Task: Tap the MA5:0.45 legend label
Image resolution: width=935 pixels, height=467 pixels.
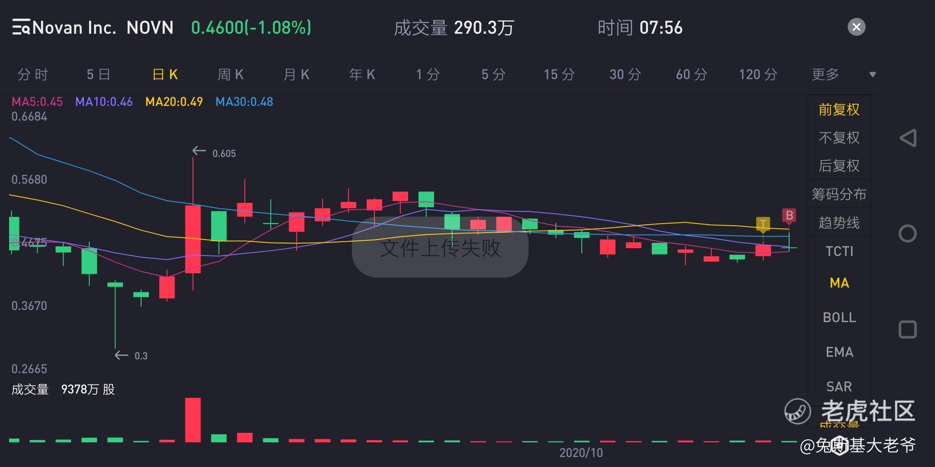Action: coord(37,102)
